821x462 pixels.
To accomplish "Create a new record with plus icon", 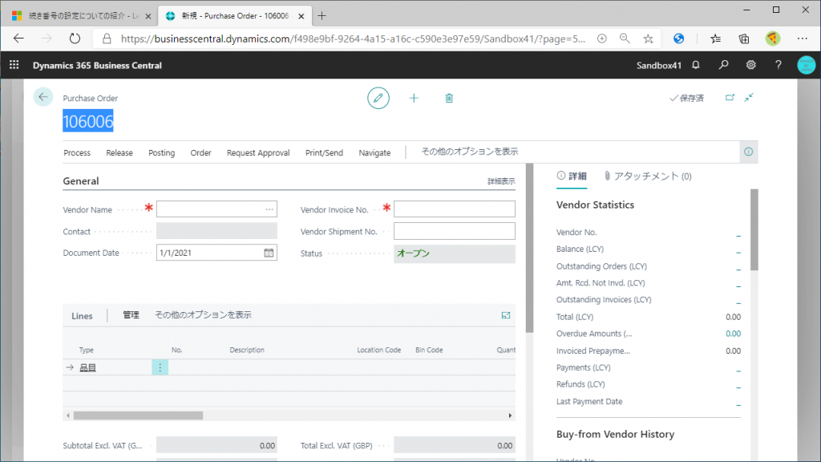I will 414,98.
